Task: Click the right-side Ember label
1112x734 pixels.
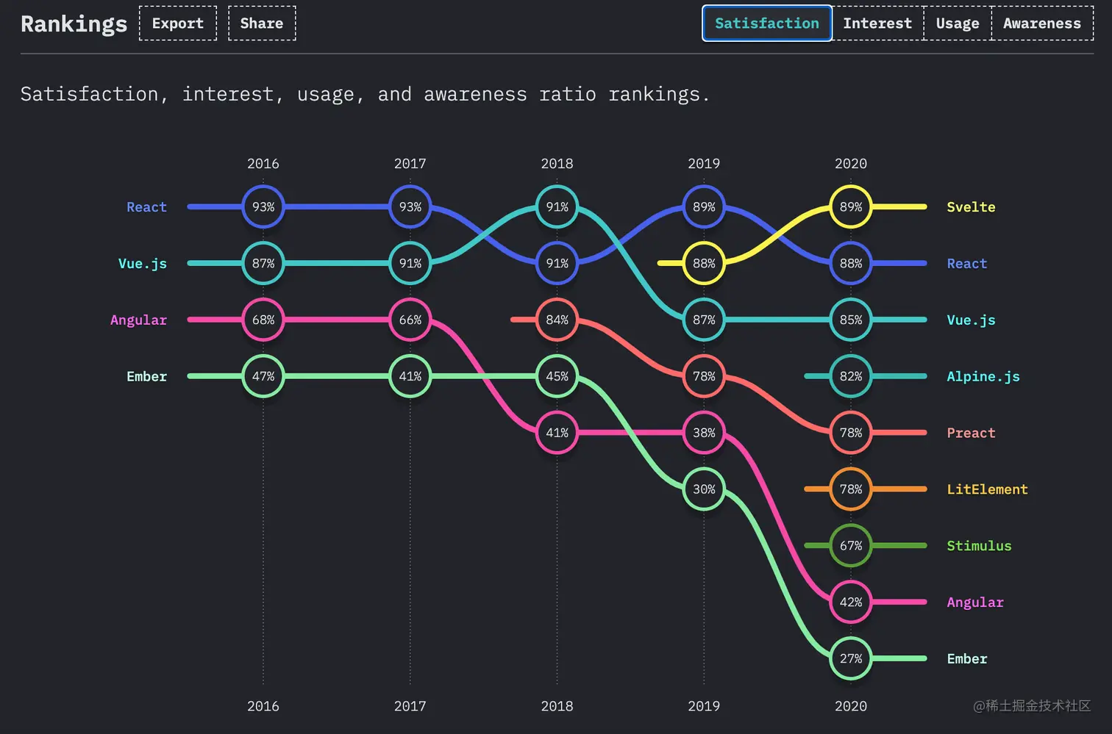Action: tap(967, 658)
